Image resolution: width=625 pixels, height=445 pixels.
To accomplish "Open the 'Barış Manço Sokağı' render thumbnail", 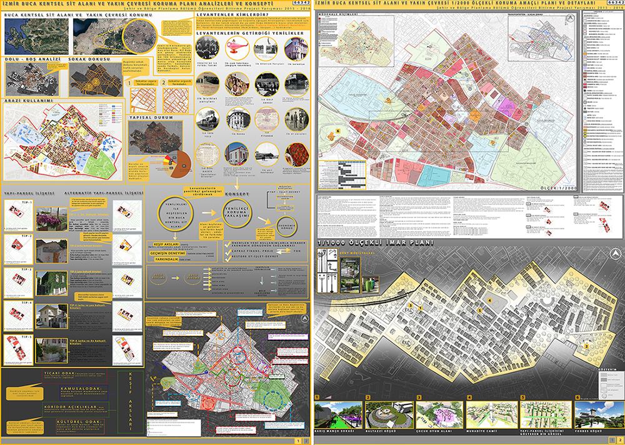I will (338, 415).
